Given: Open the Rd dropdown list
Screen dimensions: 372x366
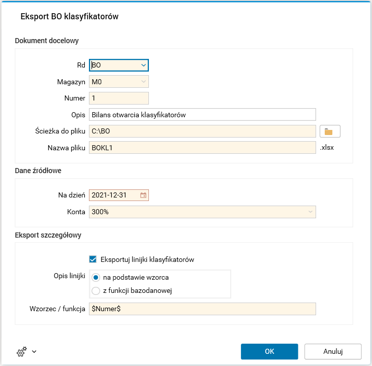Looking at the screenshot, I should (x=143, y=65).
